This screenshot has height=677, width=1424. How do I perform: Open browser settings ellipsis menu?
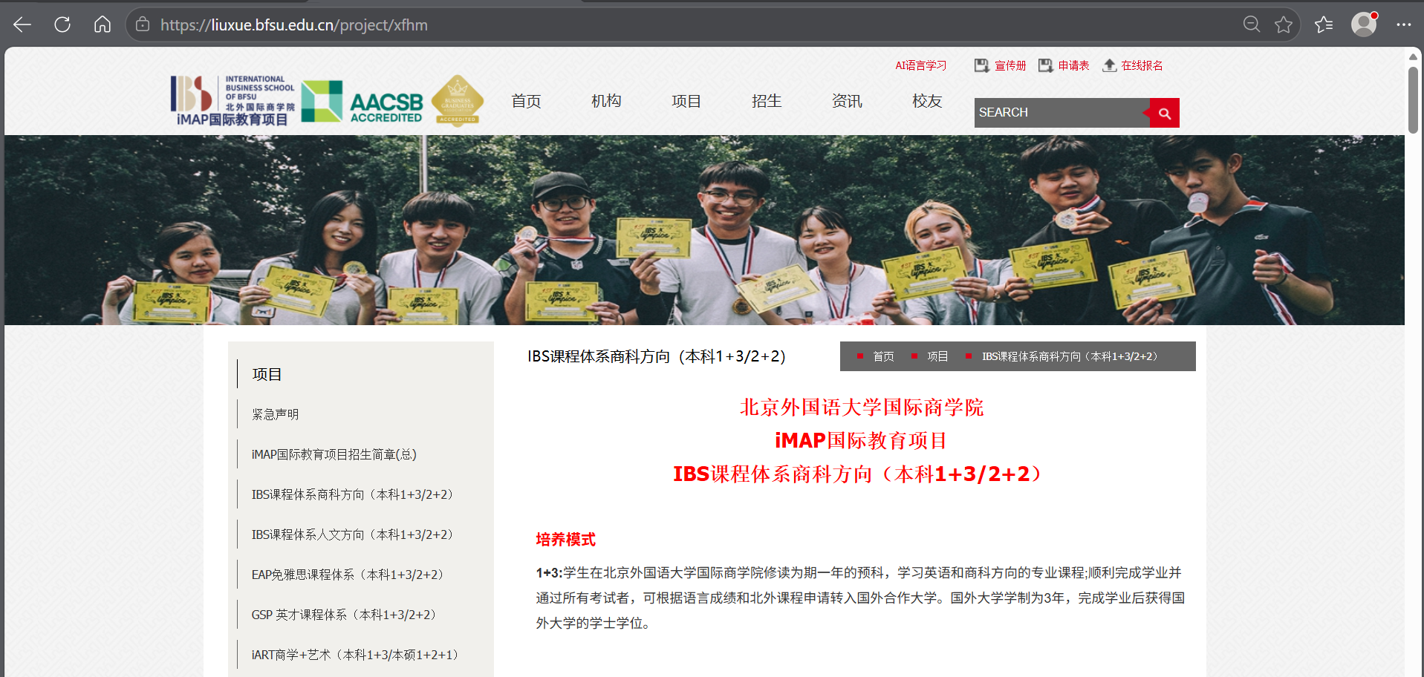1403,24
